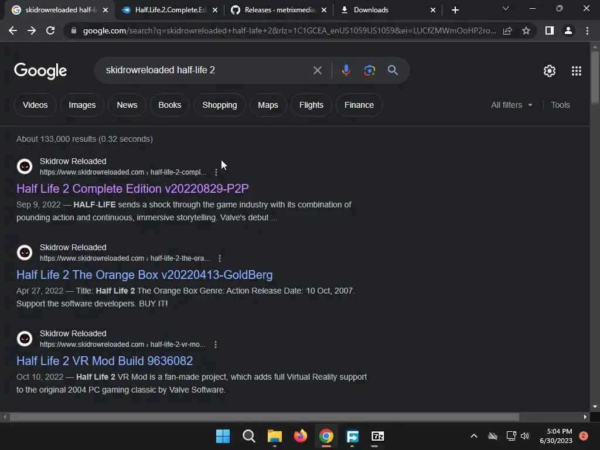The image size is (600, 450).
Task: Start voice search with microphone
Action: [x=346, y=70]
